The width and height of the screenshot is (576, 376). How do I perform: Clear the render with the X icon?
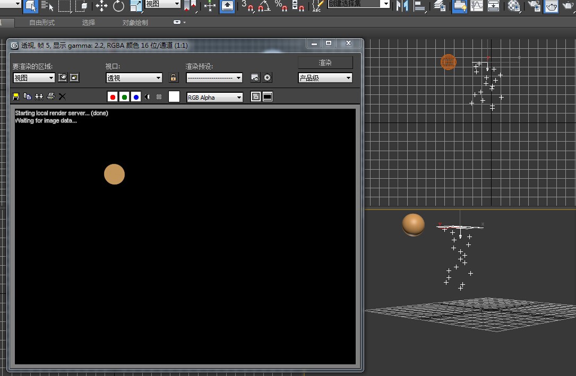tap(62, 97)
